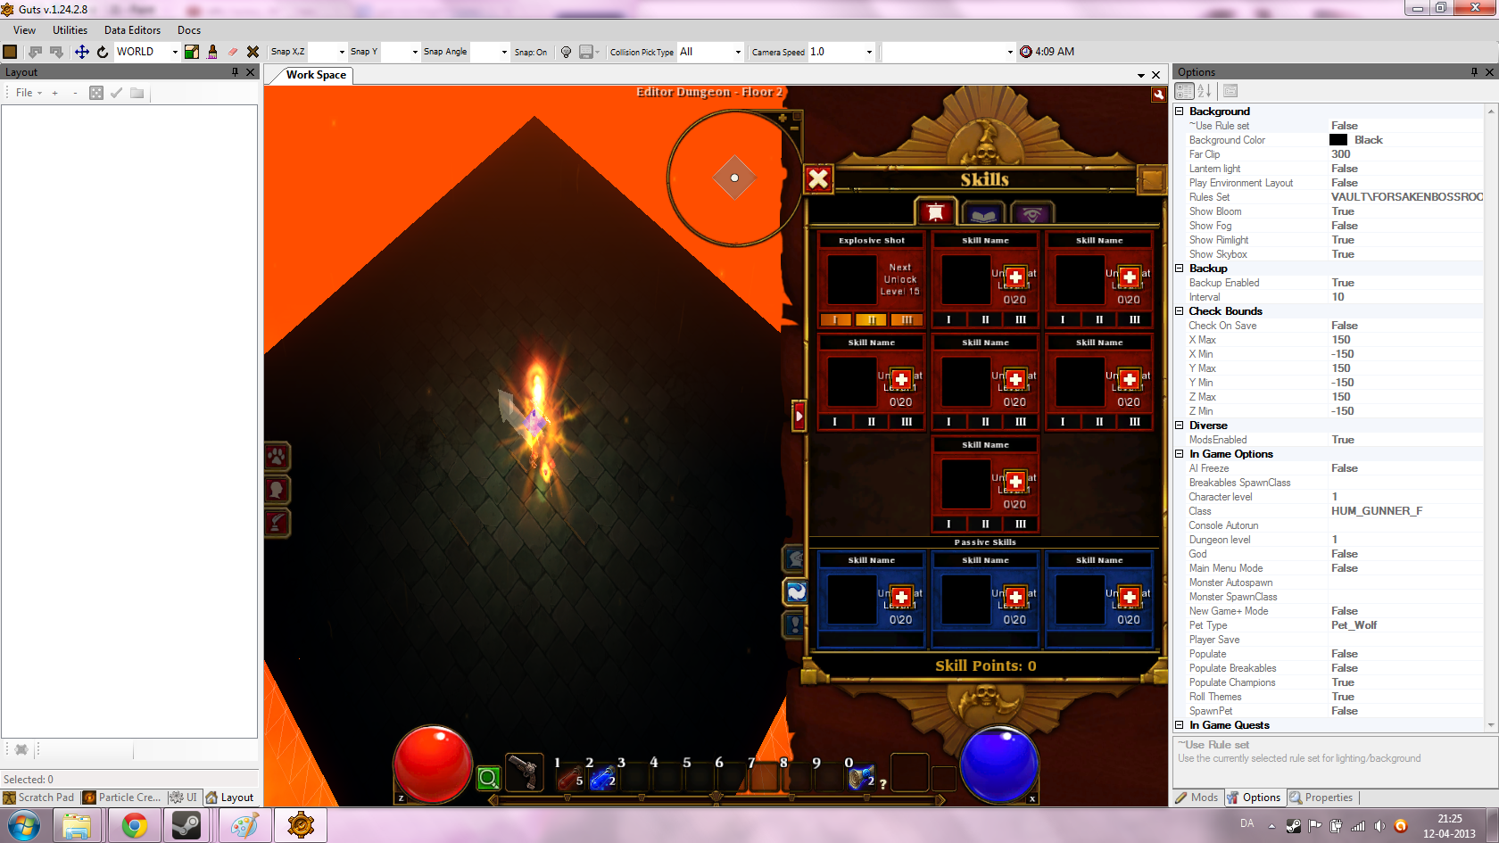Open the Utilities menu

click(x=70, y=30)
